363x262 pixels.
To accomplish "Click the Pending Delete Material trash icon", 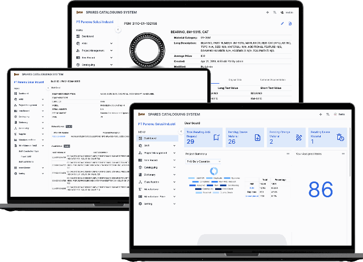I will 340,138.
